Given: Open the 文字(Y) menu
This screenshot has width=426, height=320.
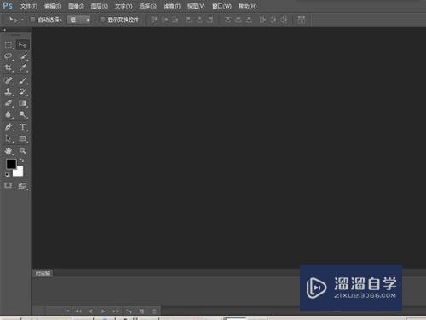Looking at the screenshot, I should [x=124, y=6].
